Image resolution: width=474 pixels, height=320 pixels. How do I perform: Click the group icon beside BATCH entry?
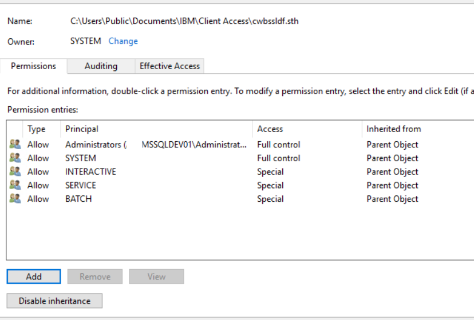tap(15, 199)
